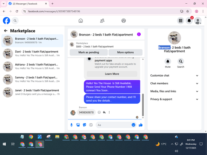Click Branson's avatar beside the phone message
This screenshot has height=155, width=207.
pos(73,113)
